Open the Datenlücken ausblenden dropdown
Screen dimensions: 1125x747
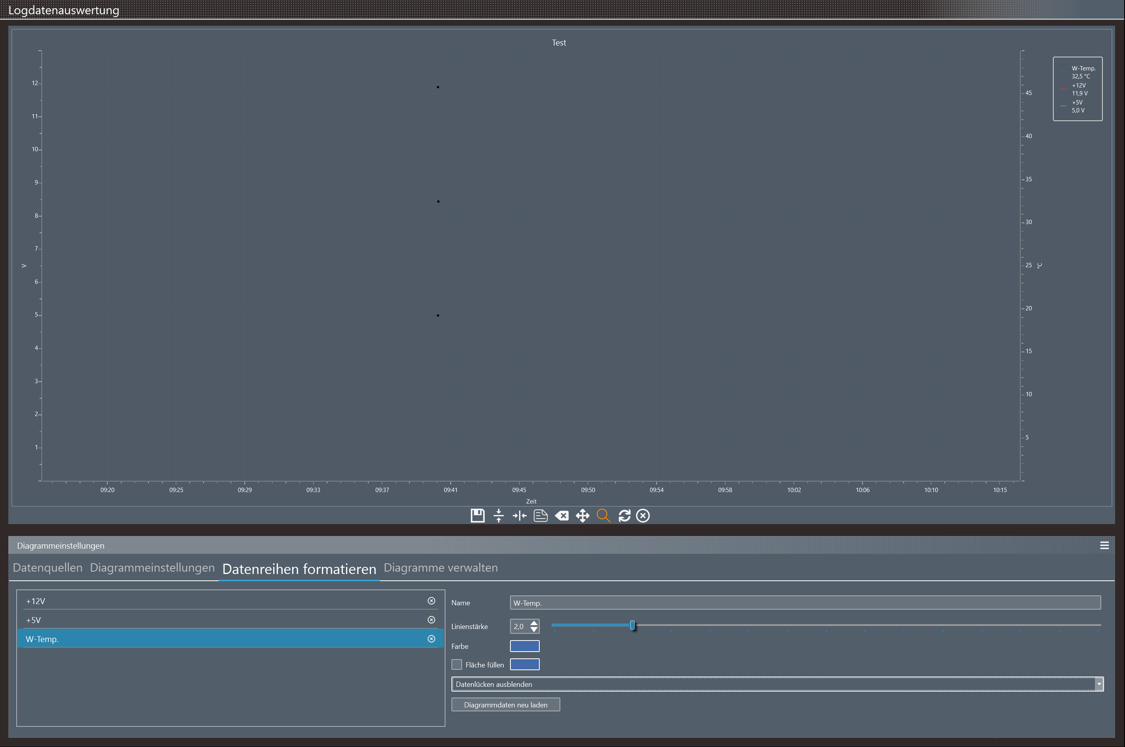click(1099, 684)
